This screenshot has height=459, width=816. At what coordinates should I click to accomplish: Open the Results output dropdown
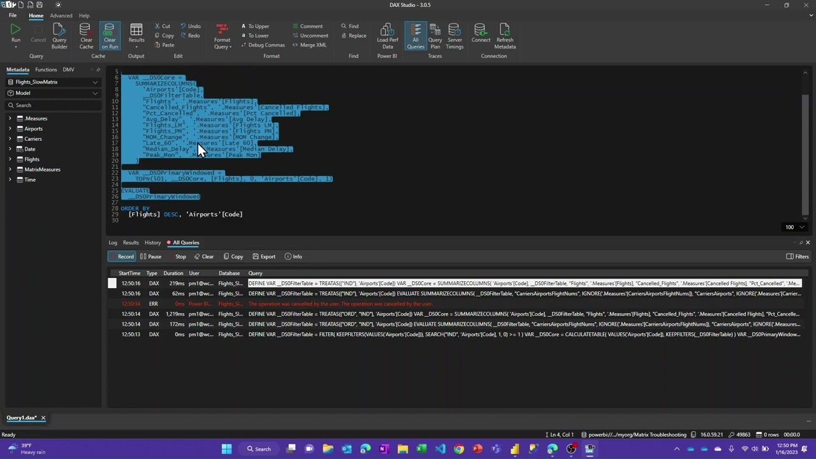136,36
